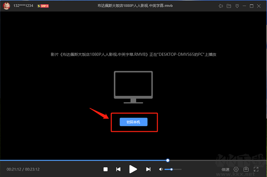267x177 pixels.
Task: Open the toolbox icon
Action: (246, 169)
